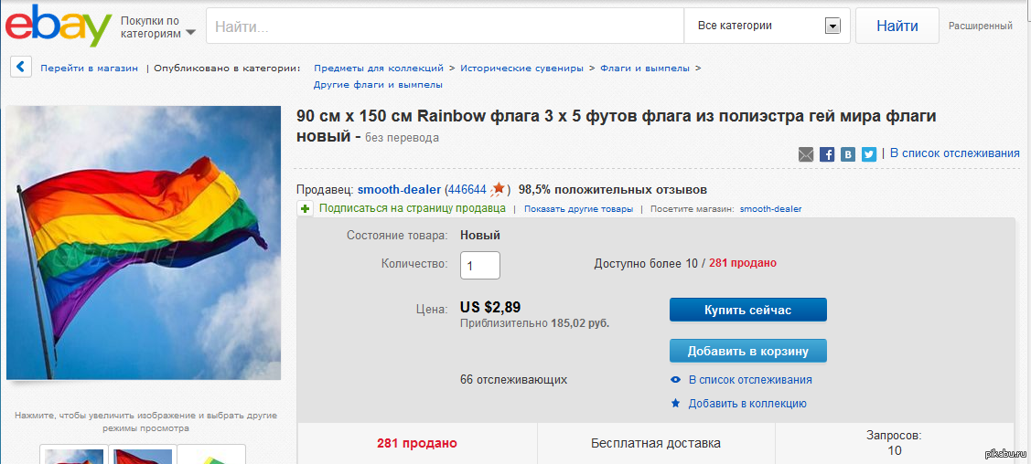Share listing on VKontakte
This screenshot has width=1031, height=464.
pos(848,154)
